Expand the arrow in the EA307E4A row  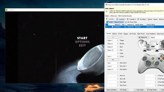[109, 27]
